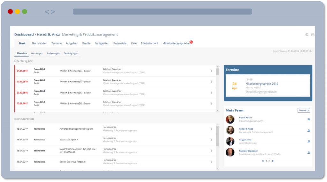Open team icon next to Mario Adorf
This screenshot has height=182, width=327.
(x=308, y=119)
